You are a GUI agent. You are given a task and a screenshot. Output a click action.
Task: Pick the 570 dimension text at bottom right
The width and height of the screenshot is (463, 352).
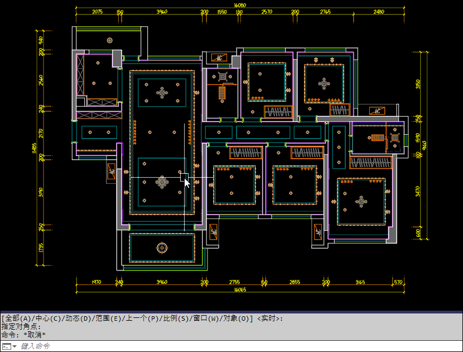[x=398, y=283]
